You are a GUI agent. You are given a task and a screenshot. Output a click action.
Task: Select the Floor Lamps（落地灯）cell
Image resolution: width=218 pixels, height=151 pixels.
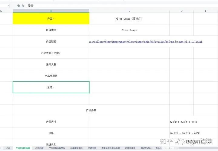pos(129,19)
